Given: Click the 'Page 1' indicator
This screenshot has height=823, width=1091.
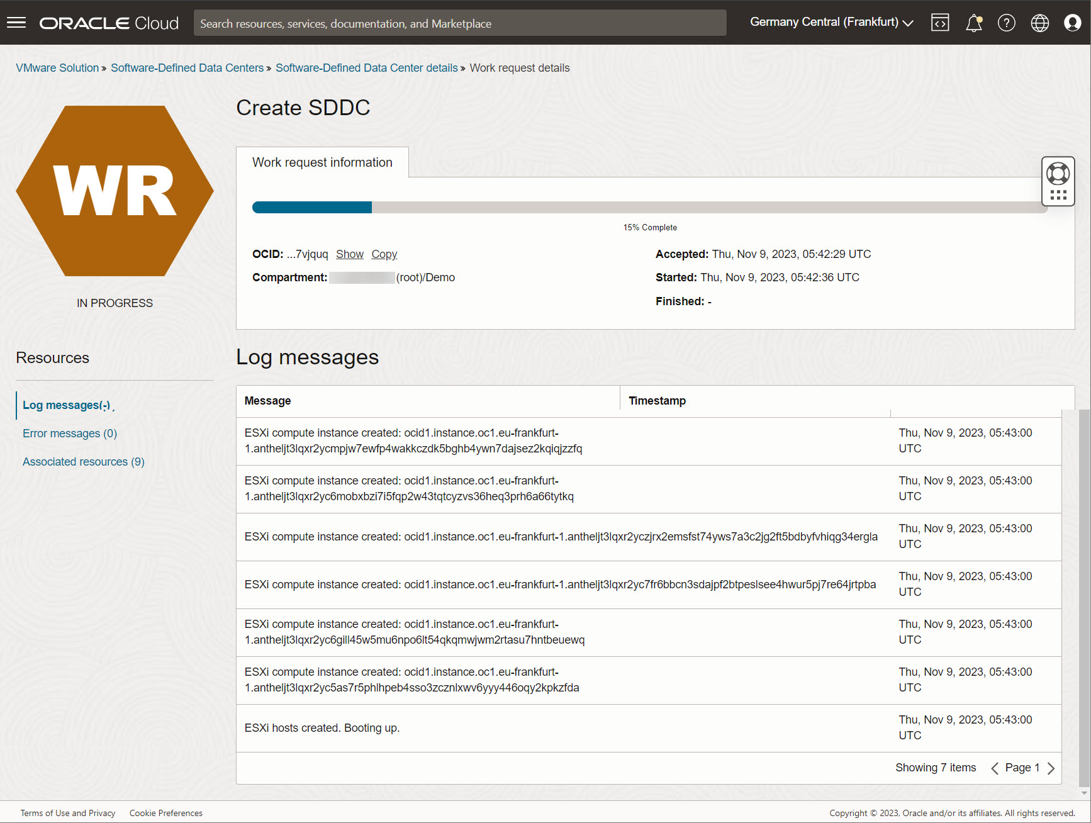Looking at the screenshot, I should [x=1022, y=768].
